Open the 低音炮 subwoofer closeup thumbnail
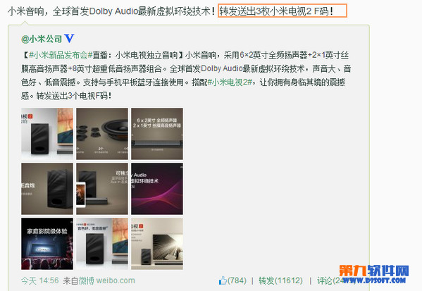 47,189
